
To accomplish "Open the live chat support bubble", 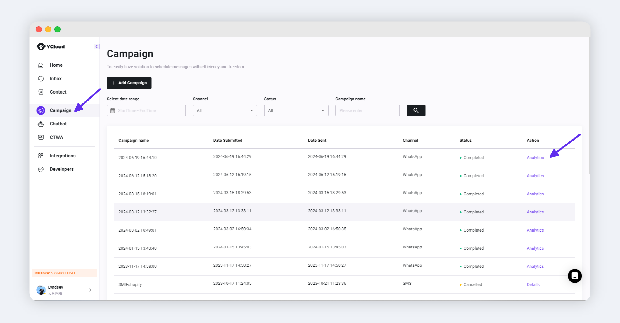I will [x=574, y=276].
